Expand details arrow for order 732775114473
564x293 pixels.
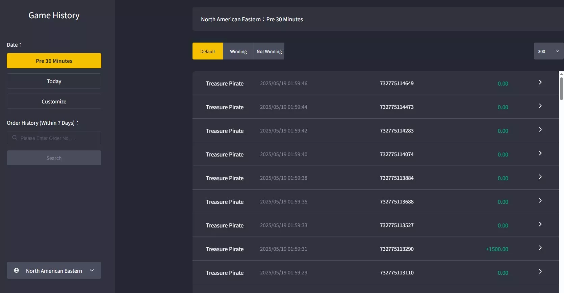[540, 106]
